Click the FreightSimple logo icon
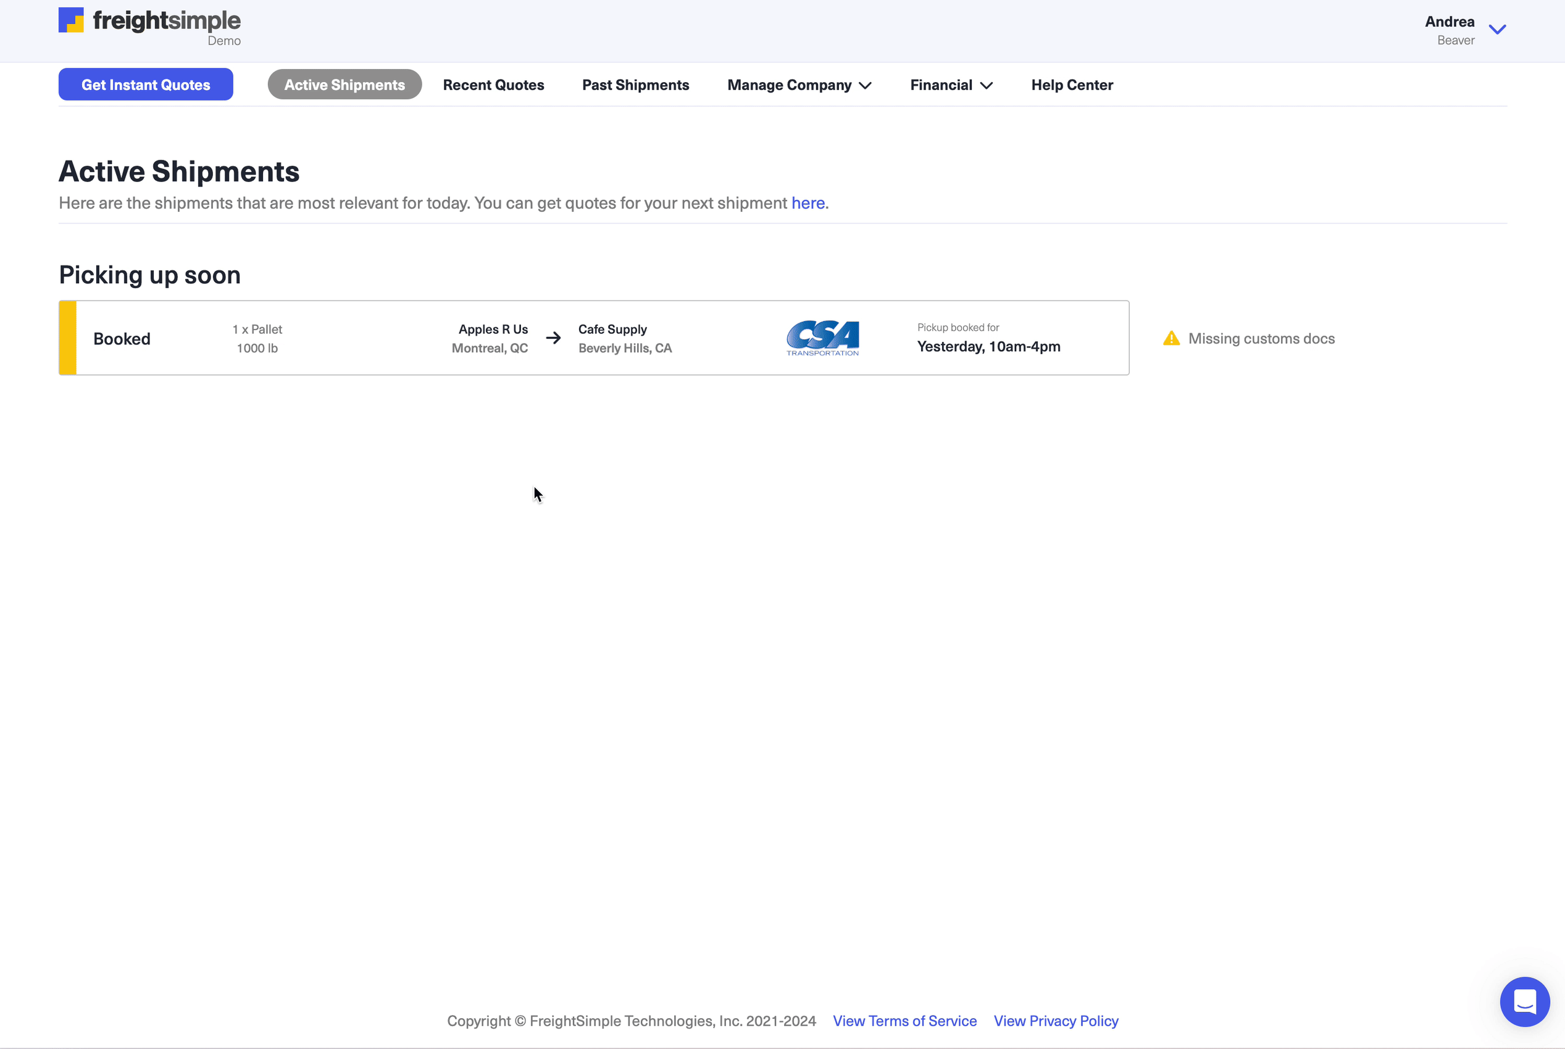Image resolution: width=1565 pixels, height=1049 pixels. (x=71, y=20)
